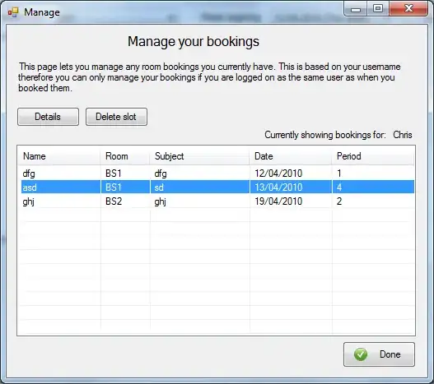Screen dimensions: 434x384
Task: Click the Delete slot button
Action: click(x=116, y=117)
